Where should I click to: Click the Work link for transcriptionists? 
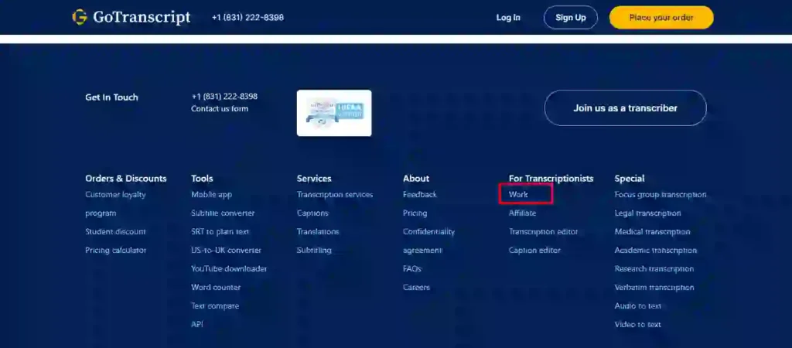coord(518,194)
